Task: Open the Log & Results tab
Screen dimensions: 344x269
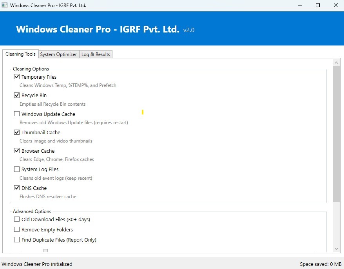Action: coord(96,54)
